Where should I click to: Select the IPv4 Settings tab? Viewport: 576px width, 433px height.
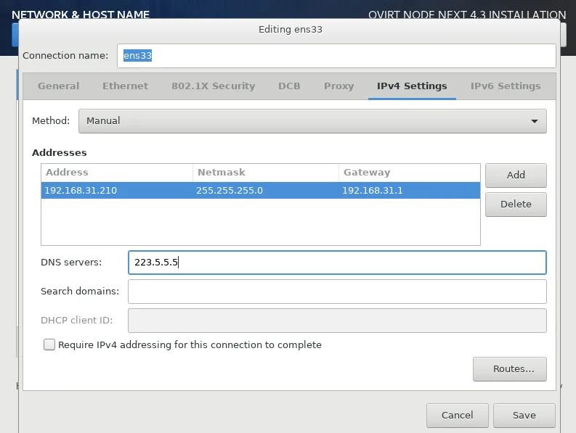click(x=412, y=86)
